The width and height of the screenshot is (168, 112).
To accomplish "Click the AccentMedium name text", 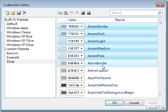I will tap(99, 49).
